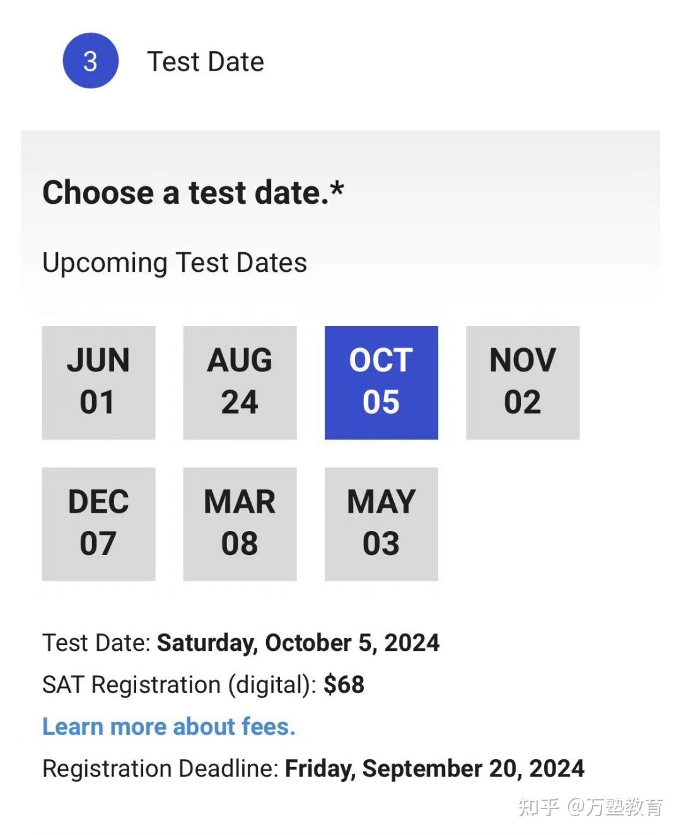Screen dimensions: 681x835
Task: Click the required asterisk after the heading
Action: coord(337,189)
